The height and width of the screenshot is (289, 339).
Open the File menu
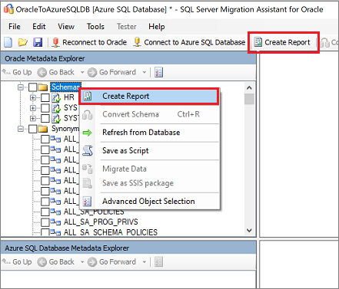pos(15,26)
